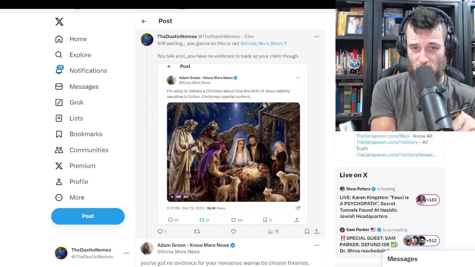Image resolution: width=475 pixels, height=267 pixels.
Task: Open TheSerapeum.com/HisStoryReveal link
Action: click(x=396, y=155)
